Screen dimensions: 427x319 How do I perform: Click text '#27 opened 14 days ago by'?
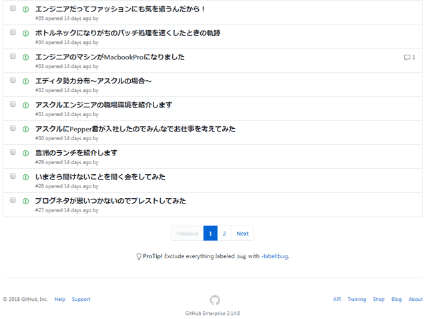pyautogui.click(x=67, y=210)
